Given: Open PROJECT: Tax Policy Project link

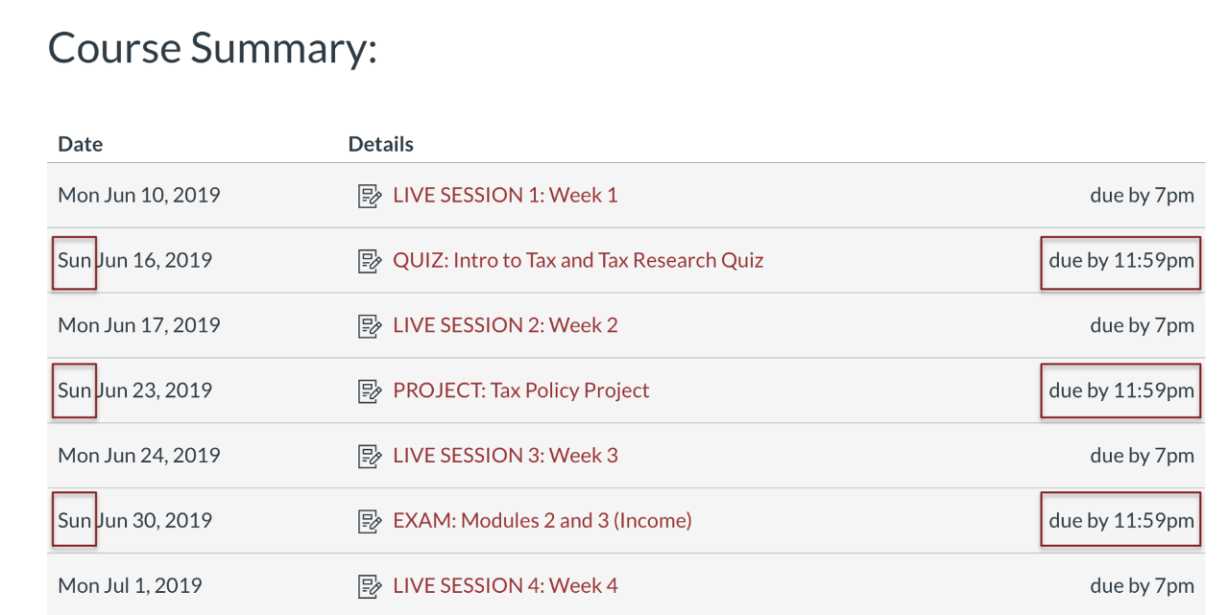Looking at the screenshot, I should 520,390.
